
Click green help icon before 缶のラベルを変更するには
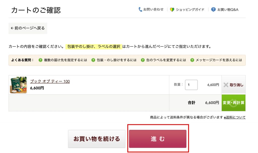pos(143,60)
